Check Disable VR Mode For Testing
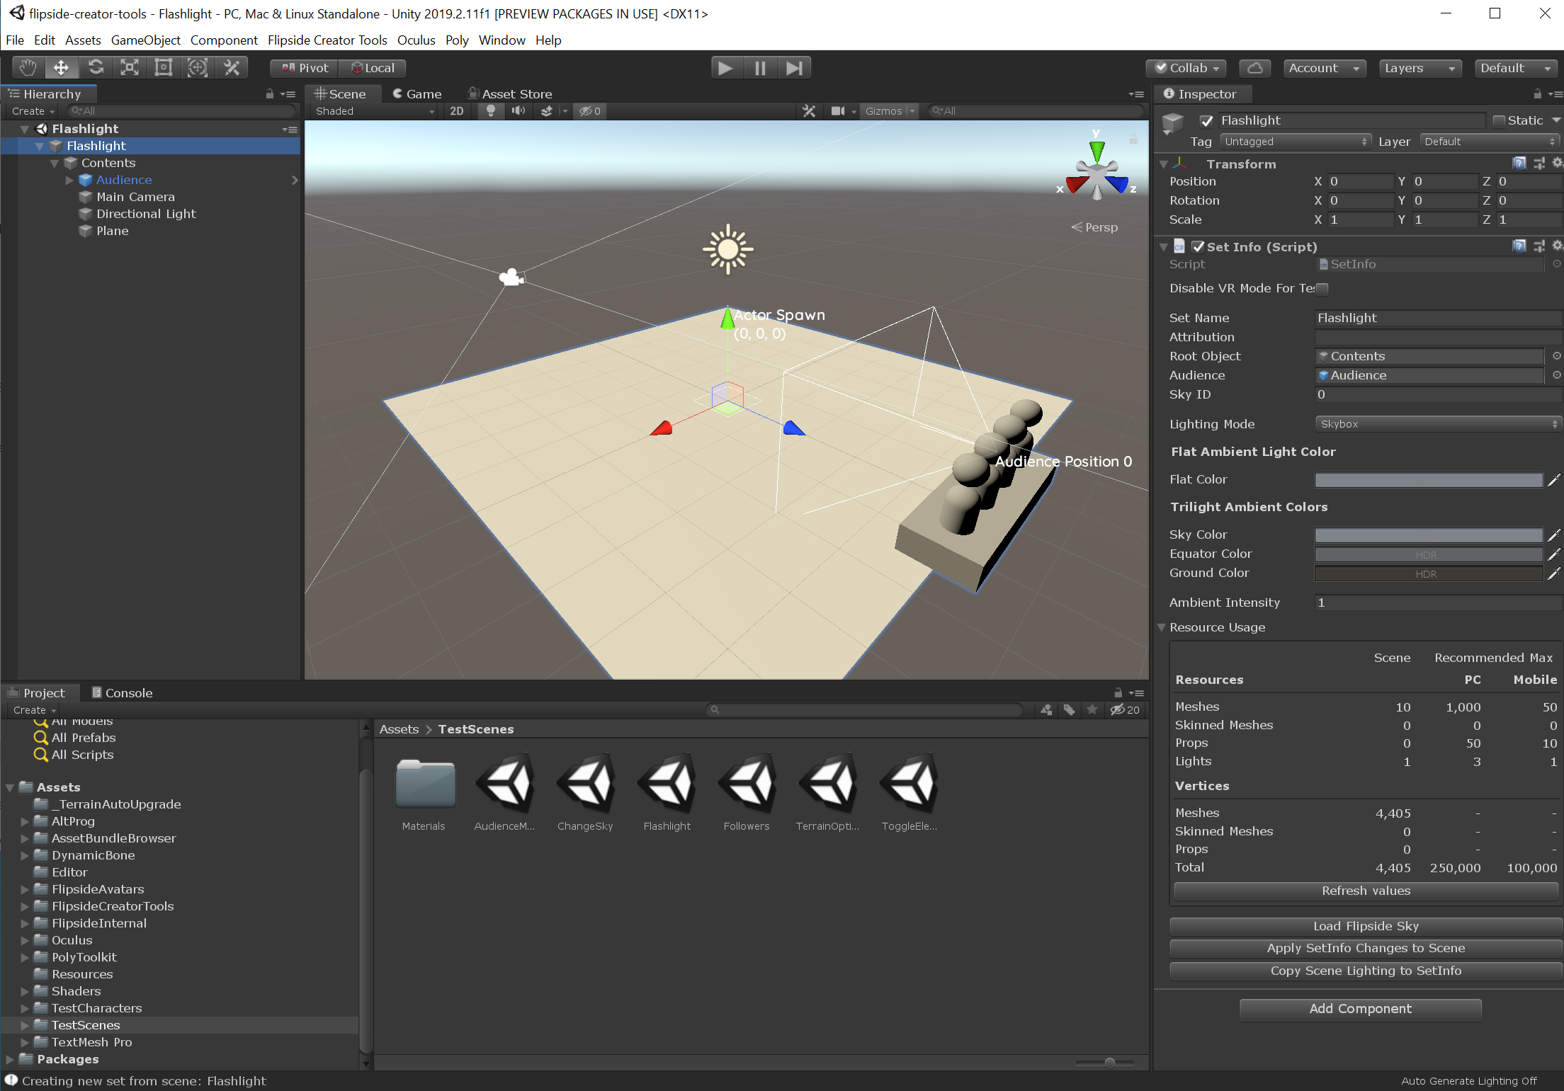This screenshot has width=1564, height=1091. coord(1322,288)
